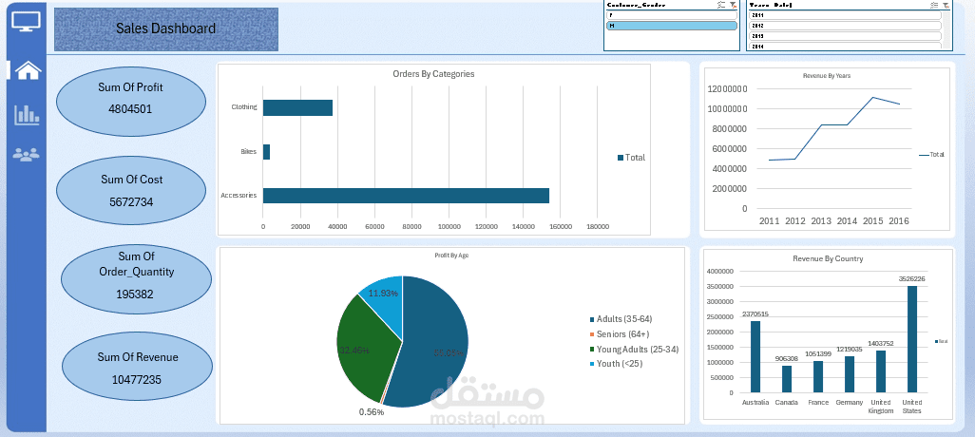Select the Canada revenue bar

(787, 378)
